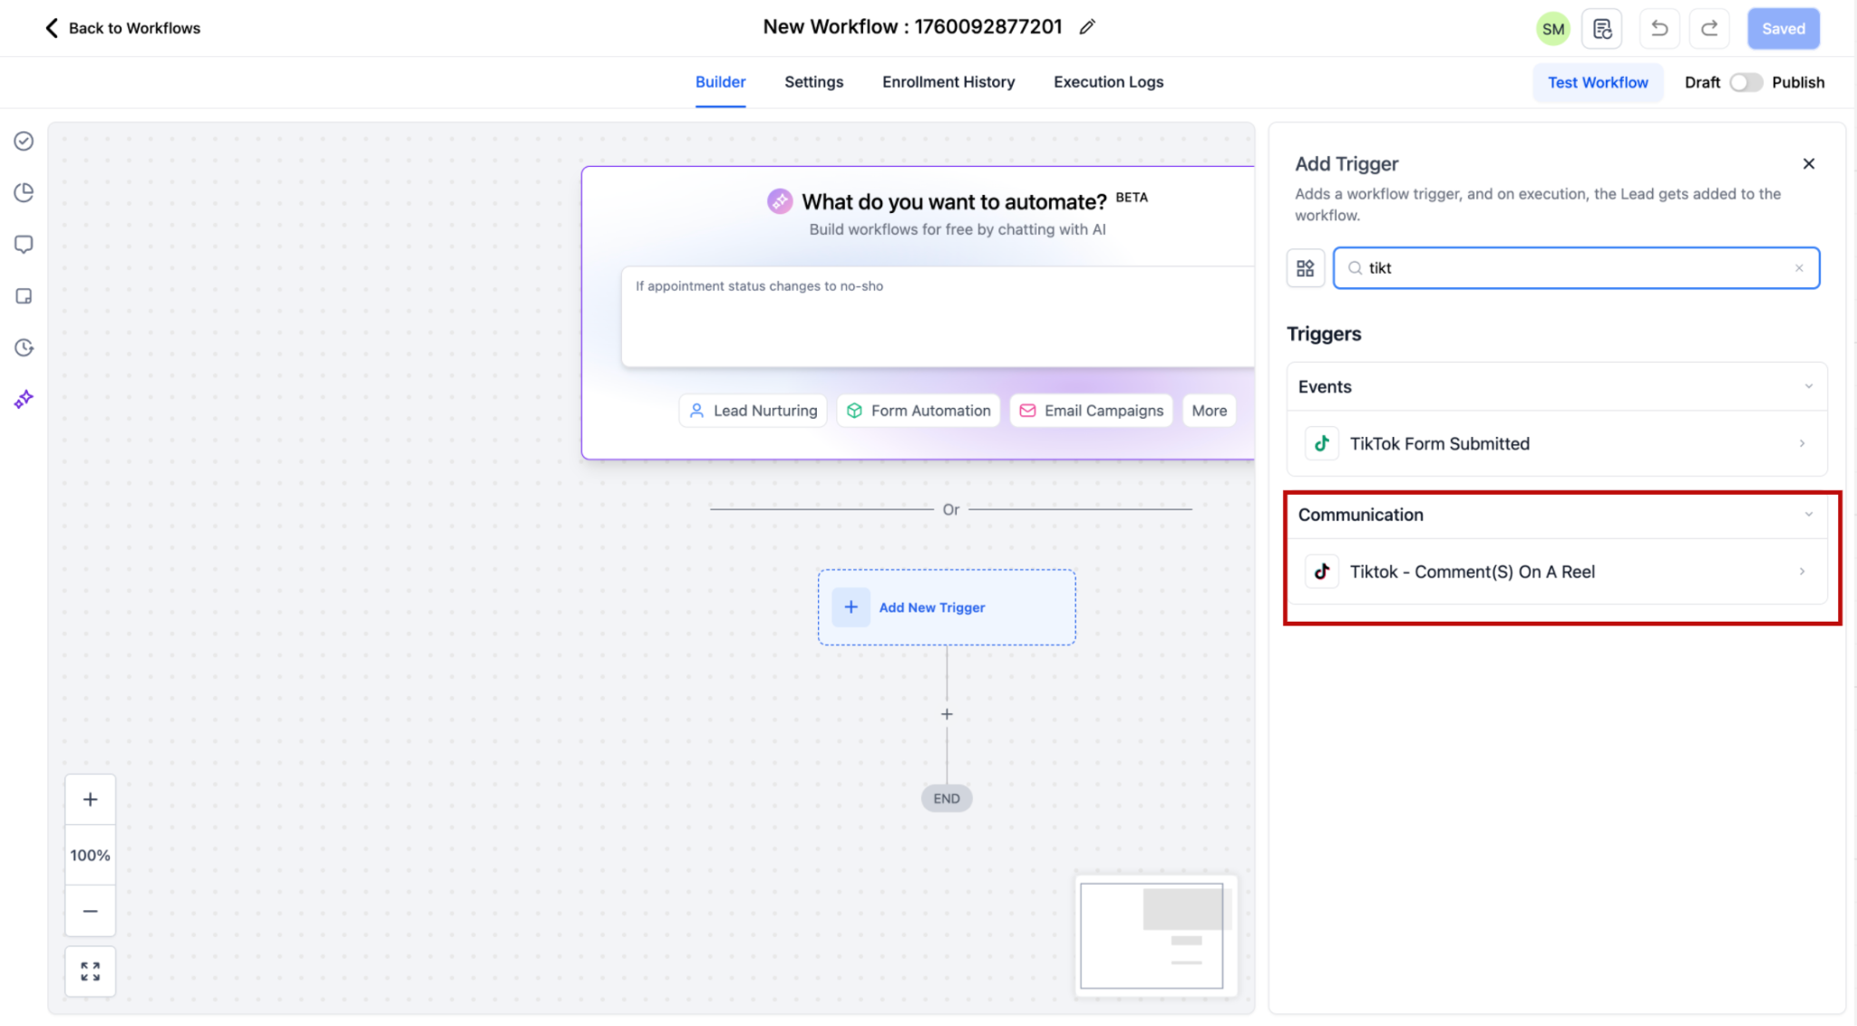
Task: Open the Execution Logs tab
Action: coord(1108,82)
